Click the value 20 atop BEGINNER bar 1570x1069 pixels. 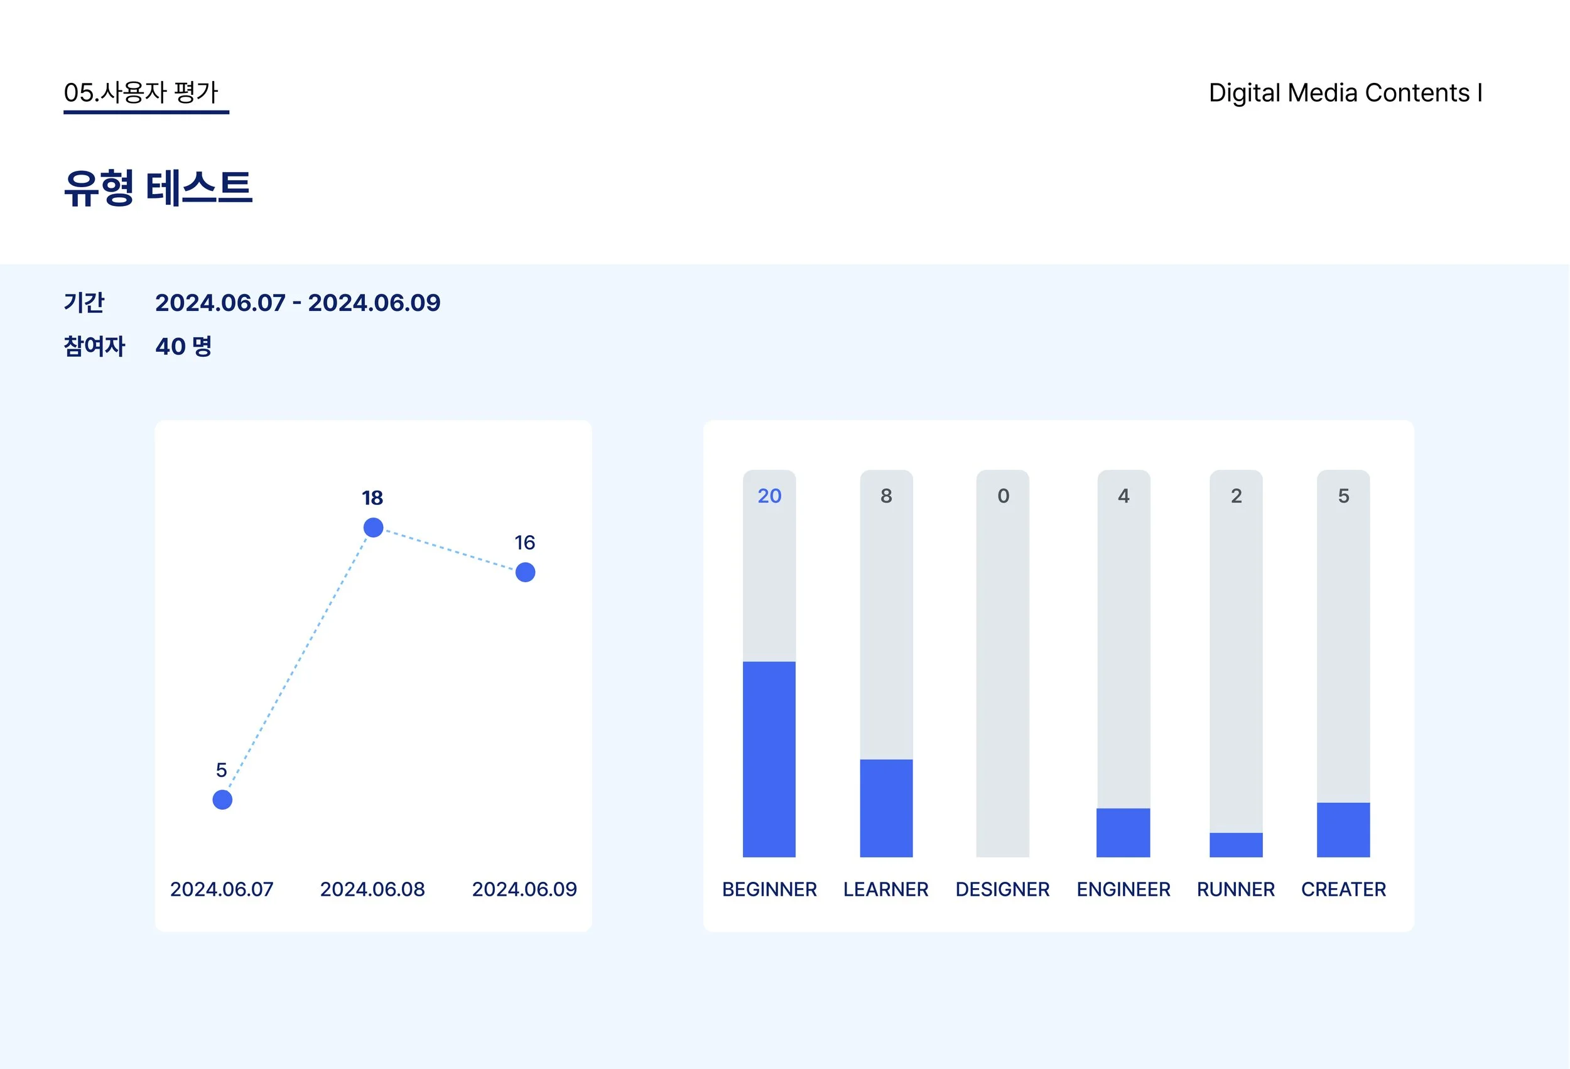769,496
